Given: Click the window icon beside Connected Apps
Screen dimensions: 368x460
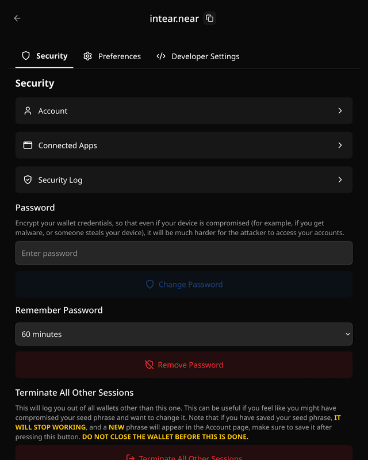Looking at the screenshot, I should tap(28, 145).
